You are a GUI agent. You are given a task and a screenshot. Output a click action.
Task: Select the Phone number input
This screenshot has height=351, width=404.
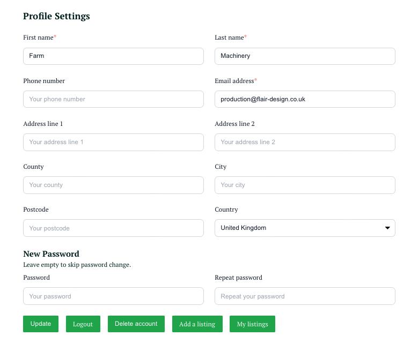click(x=113, y=99)
